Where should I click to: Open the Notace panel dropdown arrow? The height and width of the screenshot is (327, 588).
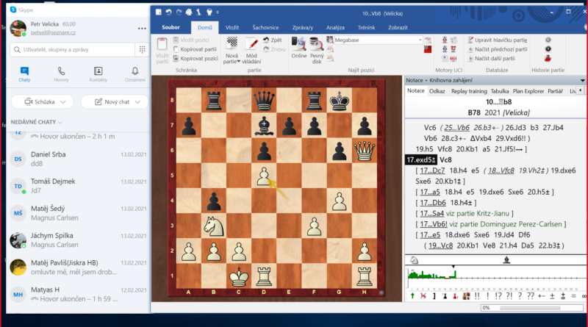582,80
